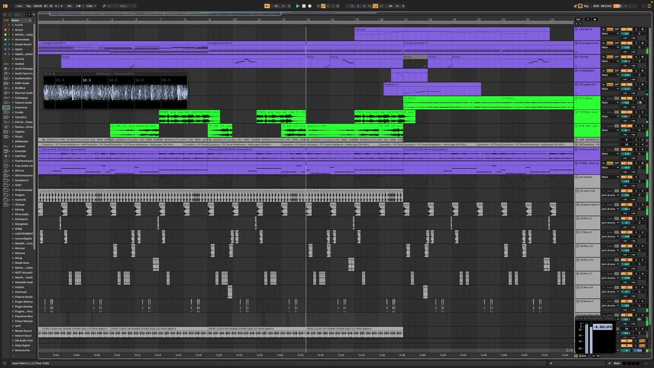Start playback with the Play button
The height and width of the screenshot is (368, 654).
pyautogui.click(x=297, y=6)
